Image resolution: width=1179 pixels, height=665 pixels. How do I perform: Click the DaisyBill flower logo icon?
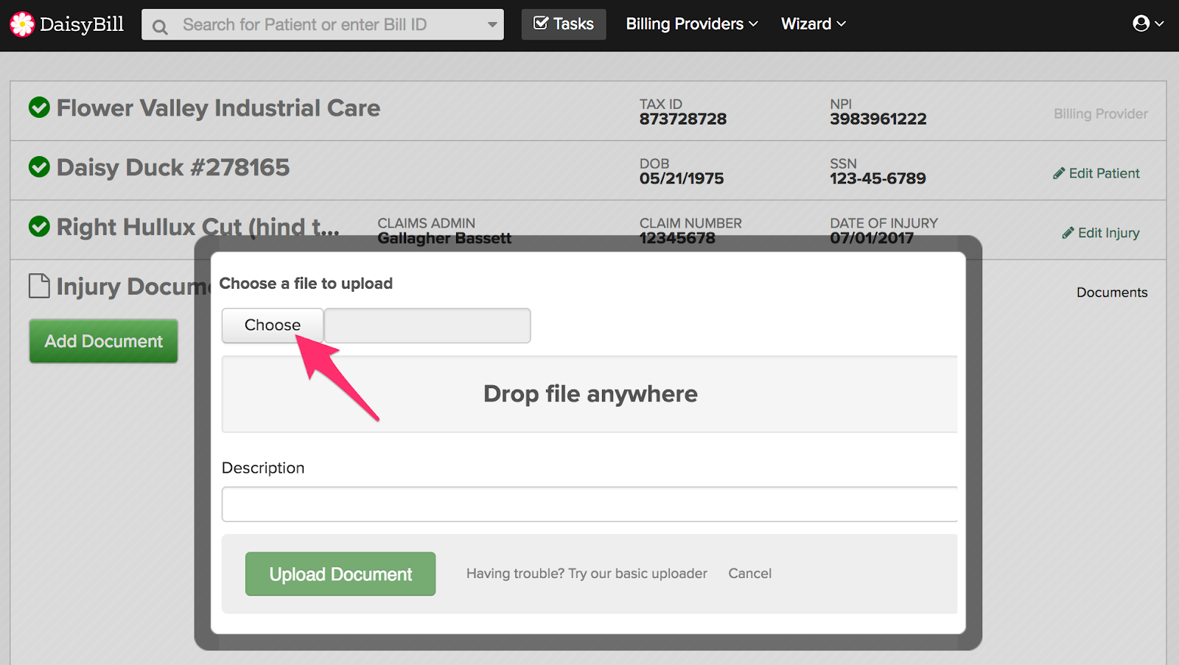pyautogui.click(x=22, y=24)
